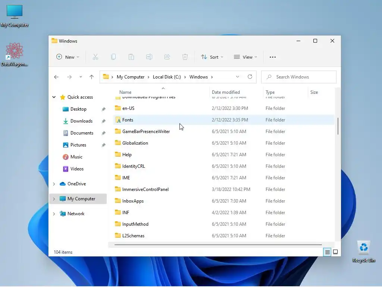
Task: Click the Paste clipboard icon
Action: [131, 57]
